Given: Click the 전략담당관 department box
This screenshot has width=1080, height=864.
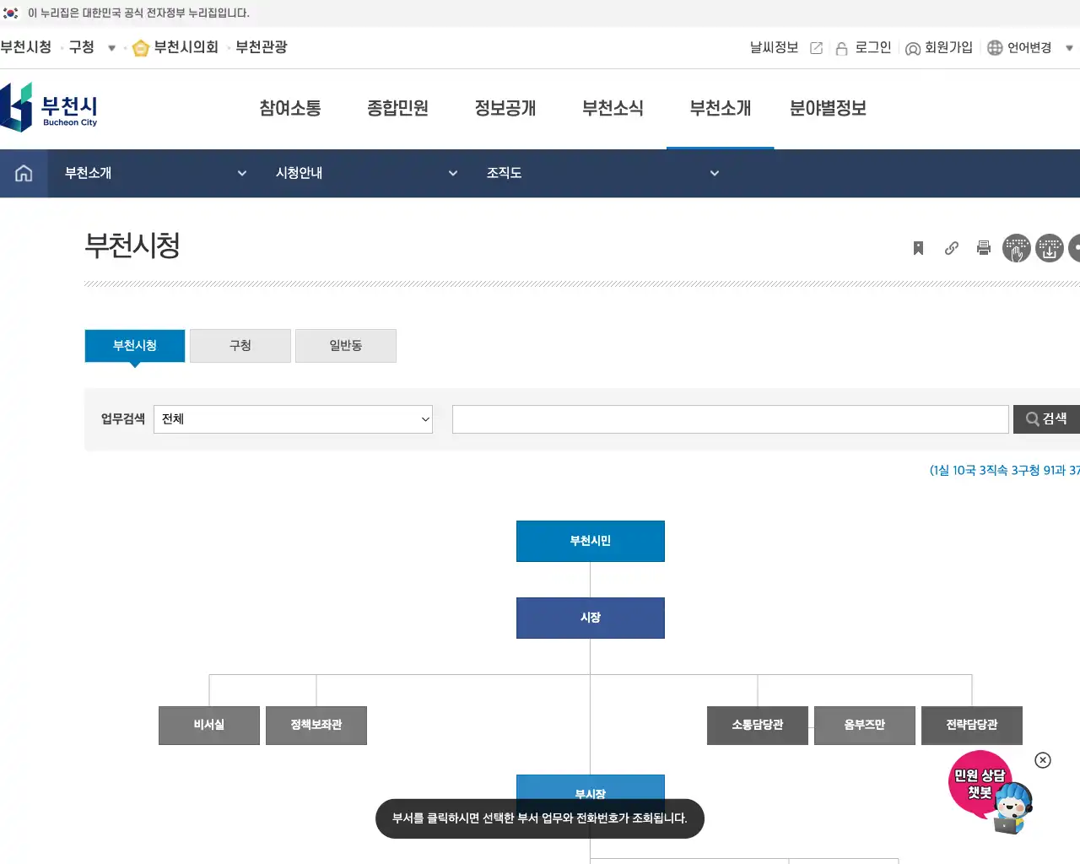Looking at the screenshot, I should pos(972,726).
